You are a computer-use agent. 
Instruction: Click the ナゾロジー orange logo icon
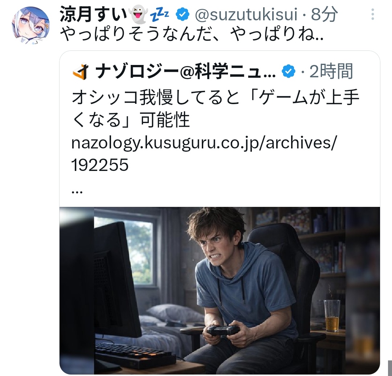81,71
